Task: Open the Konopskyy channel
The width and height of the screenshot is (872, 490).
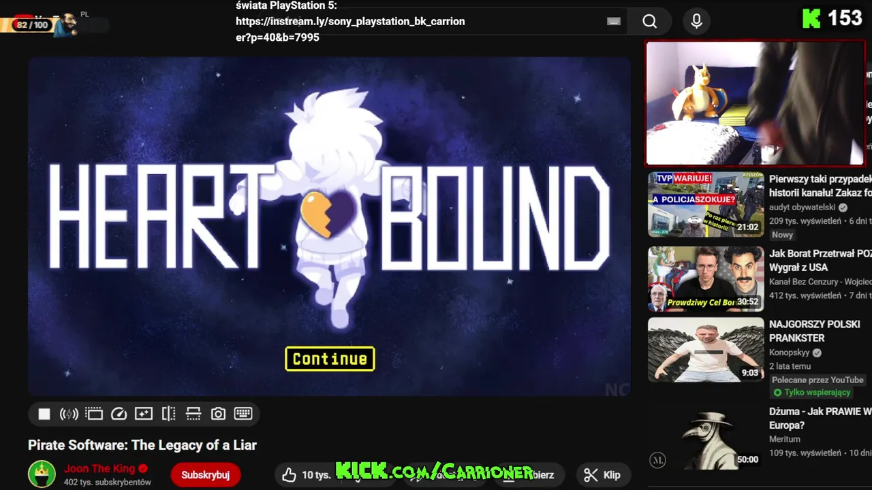Action: 790,353
